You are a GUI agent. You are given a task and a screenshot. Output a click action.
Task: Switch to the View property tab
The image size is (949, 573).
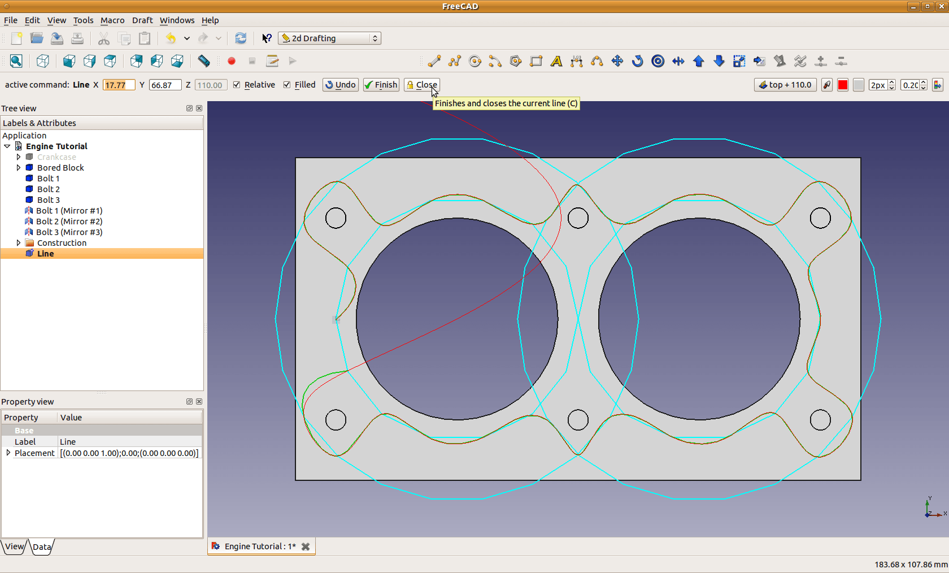pos(14,546)
